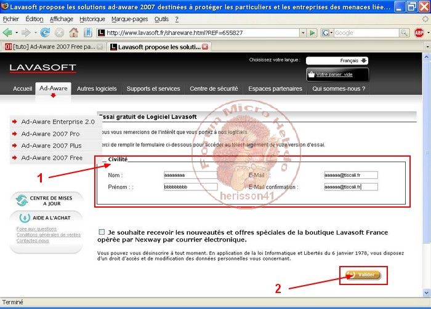Image resolution: width=431 pixels, height=309 pixels.
Task: Open Espaces partenaires navigation item
Action: tap(275, 88)
